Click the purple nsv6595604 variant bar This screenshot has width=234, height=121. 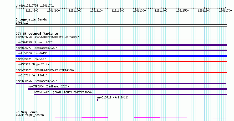(x=127, y=89)
